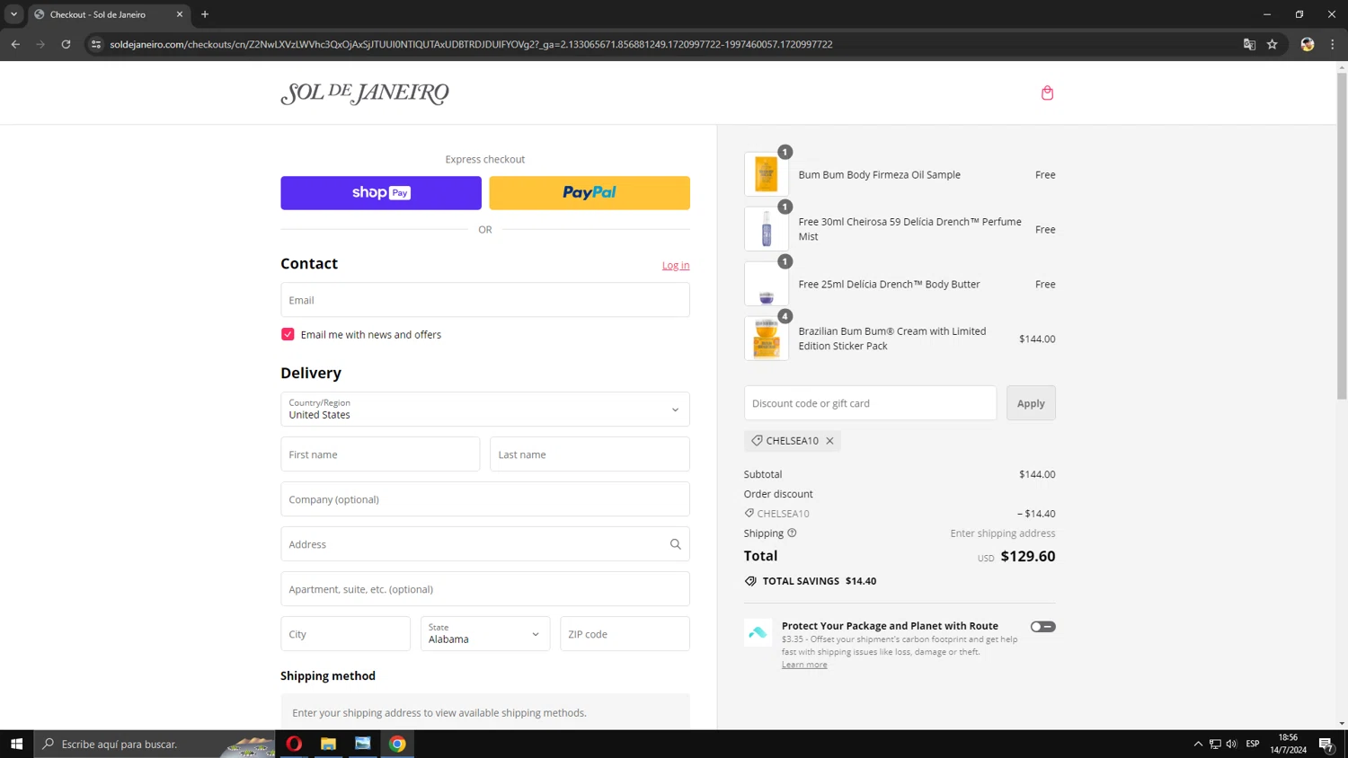Click the translate page icon
The height and width of the screenshot is (758, 1348).
[x=1249, y=44]
